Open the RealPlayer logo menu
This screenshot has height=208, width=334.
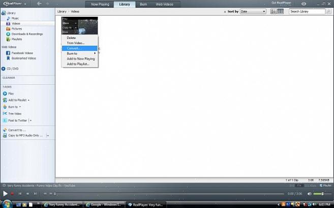(x=14, y=4)
